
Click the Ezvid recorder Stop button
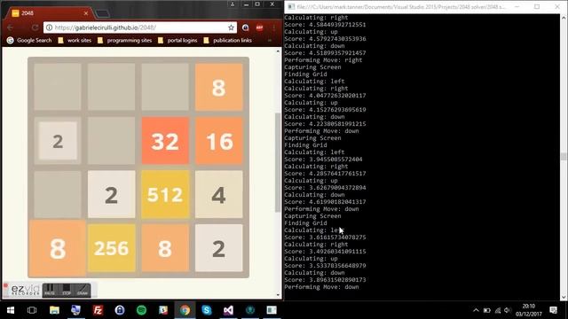67,290
